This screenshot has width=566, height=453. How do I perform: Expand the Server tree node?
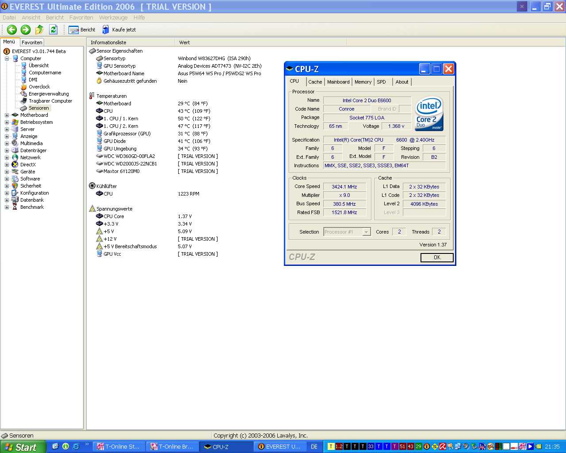[x=7, y=129]
